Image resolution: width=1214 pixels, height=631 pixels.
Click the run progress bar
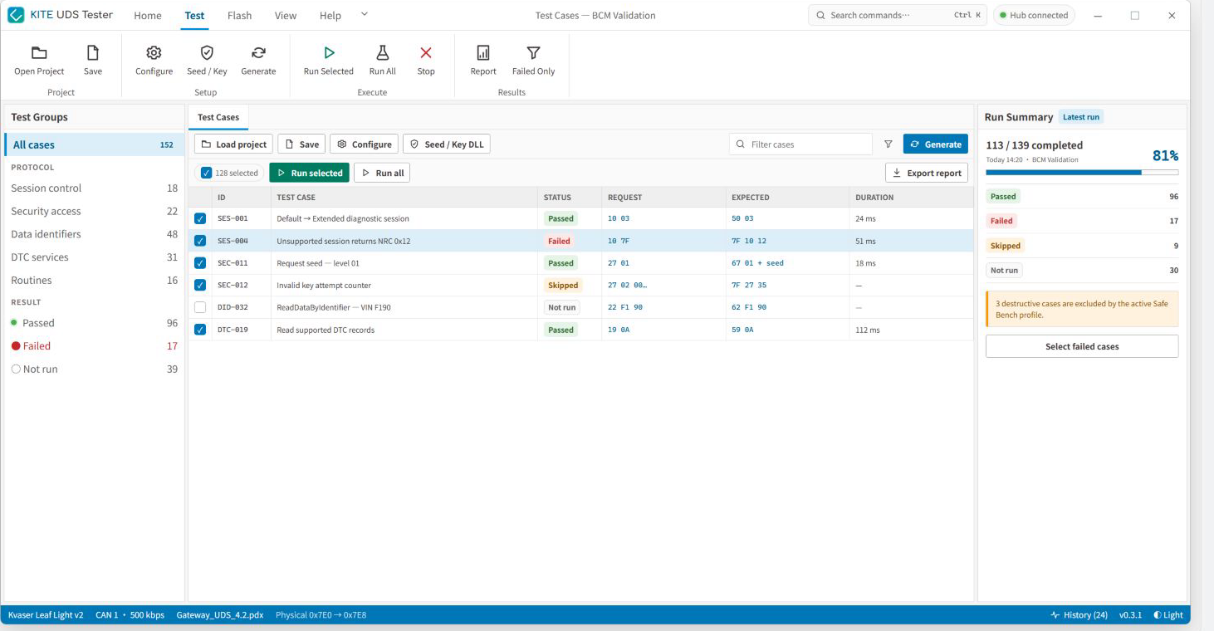(x=1082, y=173)
